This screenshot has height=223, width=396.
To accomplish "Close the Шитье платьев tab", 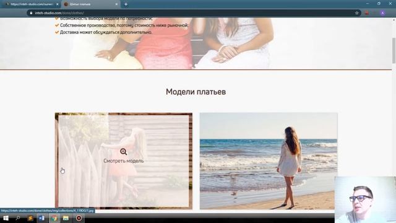I will pos(116,4).
